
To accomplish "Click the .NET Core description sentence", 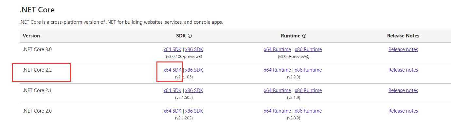I will click(121, 22).
